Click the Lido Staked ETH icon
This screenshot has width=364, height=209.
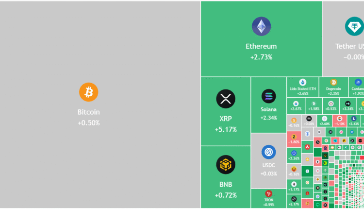[x=303, y=82]
